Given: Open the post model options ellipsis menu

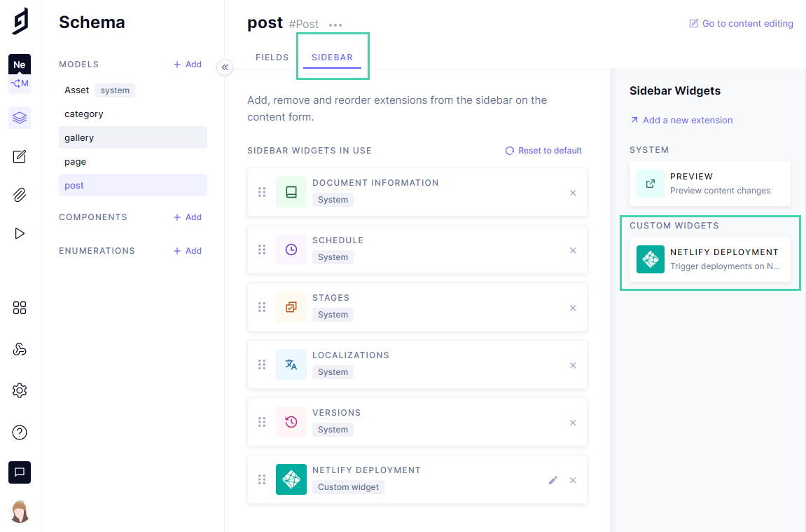Looking at the screenshot, I should (x=335, y=25).
